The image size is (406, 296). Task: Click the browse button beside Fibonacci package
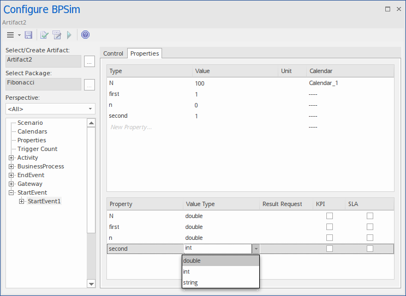[x=89, y=84]
